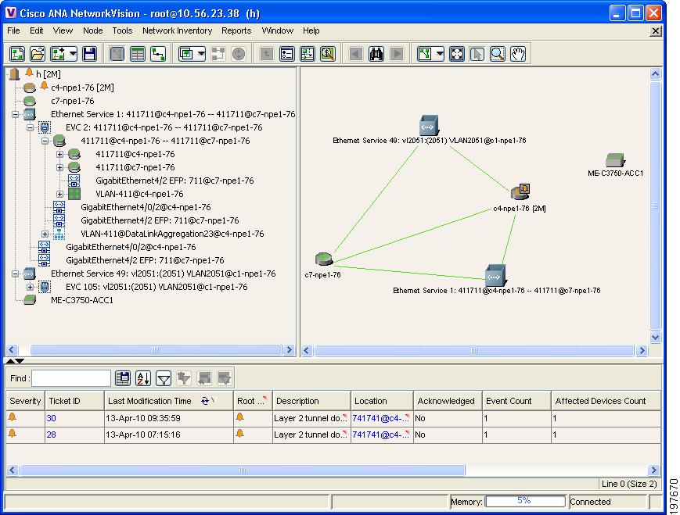Viewport: 680px width, 515px height.
Task: Click the magnifier-over-dollar toolbar icon
Action: [x=327, y=54]
